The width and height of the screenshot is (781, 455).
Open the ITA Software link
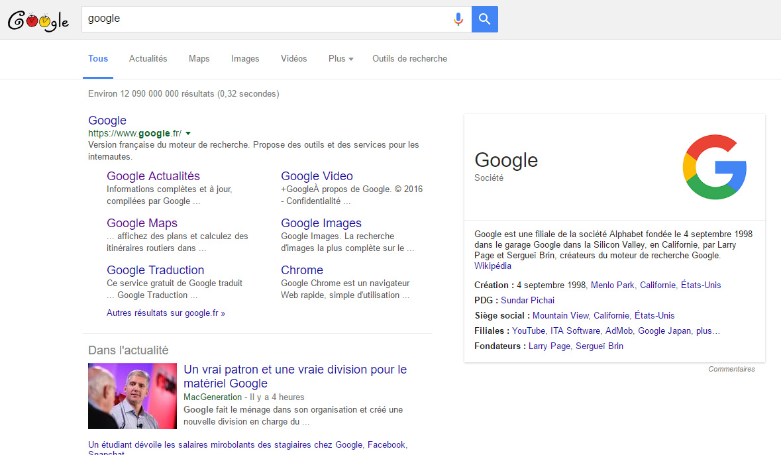(x=575, y=331)
